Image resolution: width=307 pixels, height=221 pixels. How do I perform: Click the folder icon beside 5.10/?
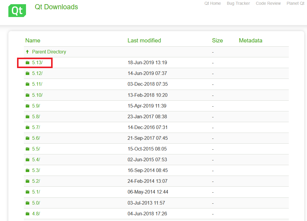tap(28, 95)
